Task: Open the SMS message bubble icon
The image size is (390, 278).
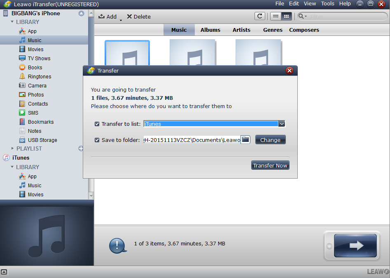Action: (x=22, y=113)
